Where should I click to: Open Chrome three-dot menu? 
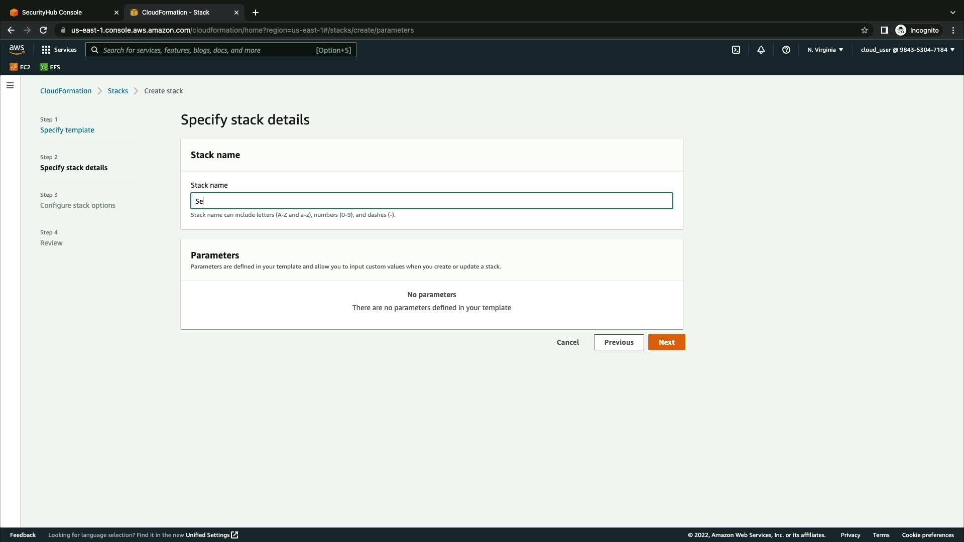pos(953,30)
